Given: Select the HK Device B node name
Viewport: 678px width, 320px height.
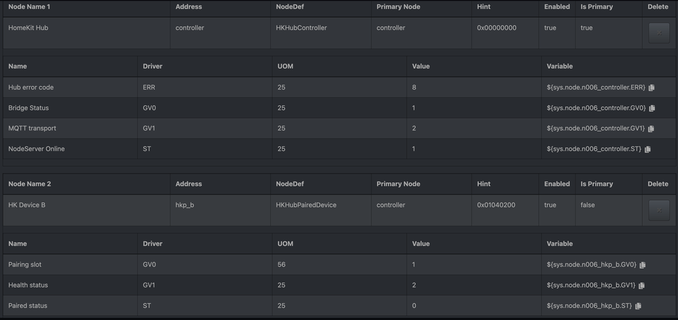Looking at the screenshot, I should tap(27, 205).
